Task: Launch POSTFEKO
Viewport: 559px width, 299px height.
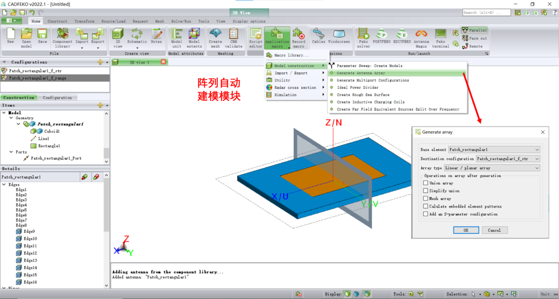Action: click(x=381, y=37)
